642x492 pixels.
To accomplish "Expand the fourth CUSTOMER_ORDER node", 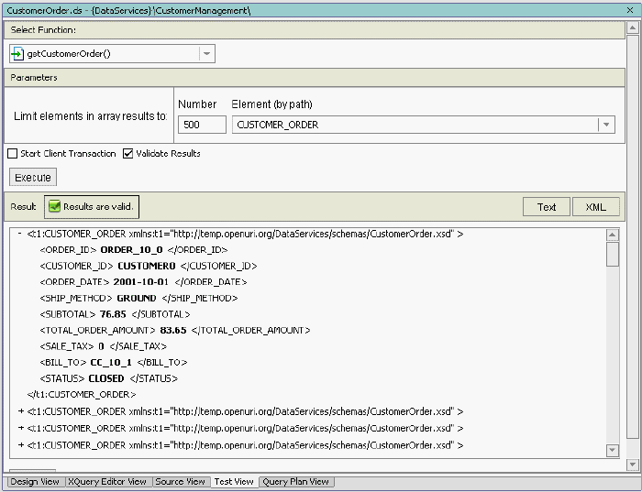I will (21, 444).
